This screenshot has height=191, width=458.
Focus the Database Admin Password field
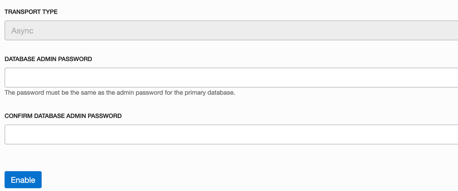point(229,78)
